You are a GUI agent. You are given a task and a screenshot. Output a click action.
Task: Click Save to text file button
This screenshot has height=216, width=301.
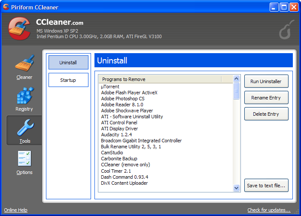266,186
